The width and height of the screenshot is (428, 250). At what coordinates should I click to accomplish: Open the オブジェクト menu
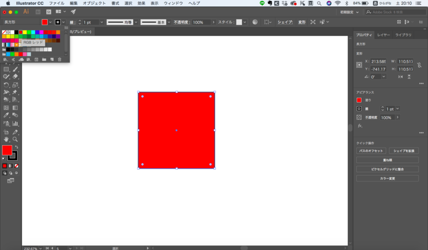pyautogui.click(x=94, y=3)
